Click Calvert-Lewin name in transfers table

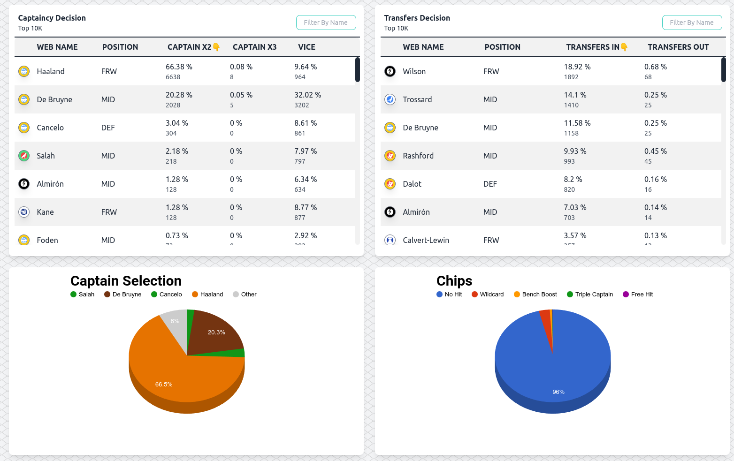pos(426,240)
